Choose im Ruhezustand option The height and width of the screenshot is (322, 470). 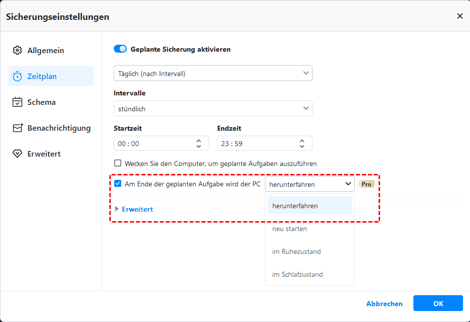pos(296,252)
